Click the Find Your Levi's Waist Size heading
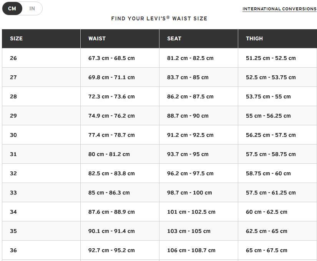The image size is (317, 261). coord(159,18)
